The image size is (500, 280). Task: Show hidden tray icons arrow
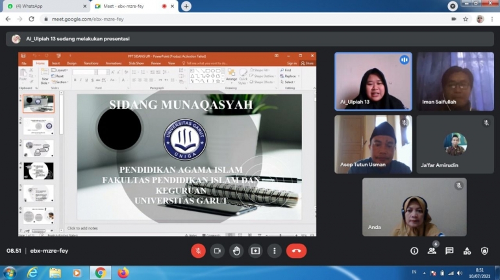(x=424, y=273)
